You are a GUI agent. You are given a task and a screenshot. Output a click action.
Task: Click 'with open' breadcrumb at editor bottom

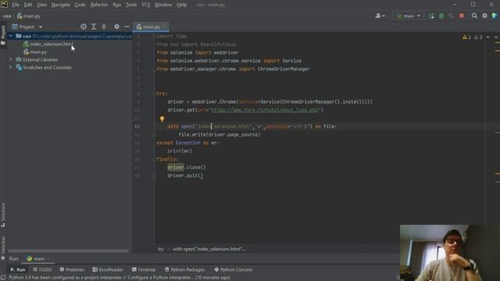[209, 249]
